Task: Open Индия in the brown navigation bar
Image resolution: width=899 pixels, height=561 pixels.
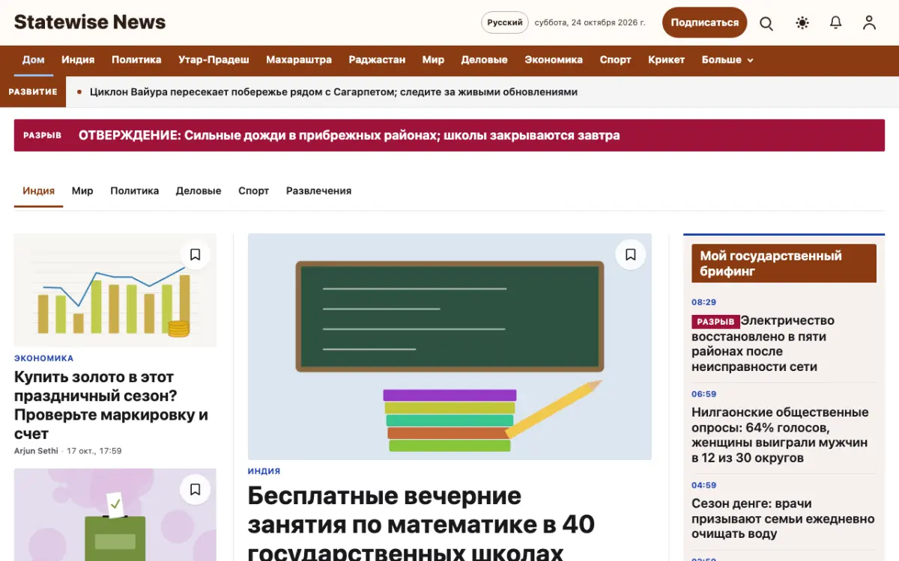Action: tap(78, 60)
